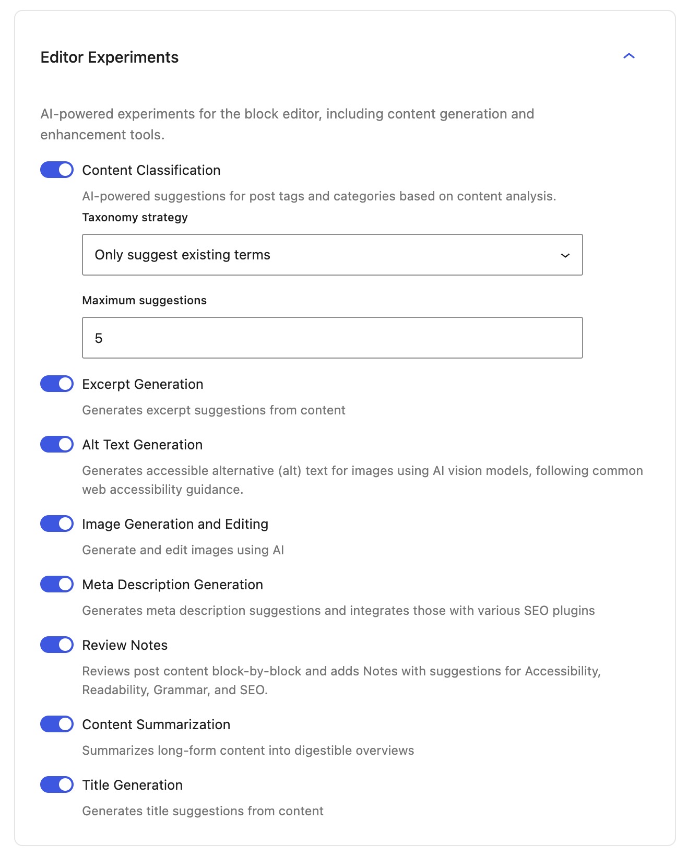Click the Title Generation label
Screen dimensions: 687x856
[132, 784]
